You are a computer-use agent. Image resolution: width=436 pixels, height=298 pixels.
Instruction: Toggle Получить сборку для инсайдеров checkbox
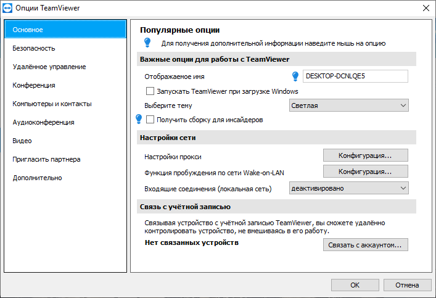pyautogui.click(x=150, y=120)
